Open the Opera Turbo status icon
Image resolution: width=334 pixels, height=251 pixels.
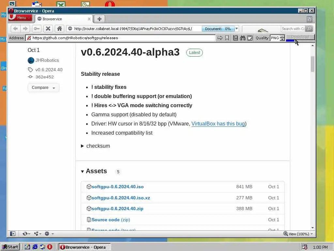coord(47,234)
